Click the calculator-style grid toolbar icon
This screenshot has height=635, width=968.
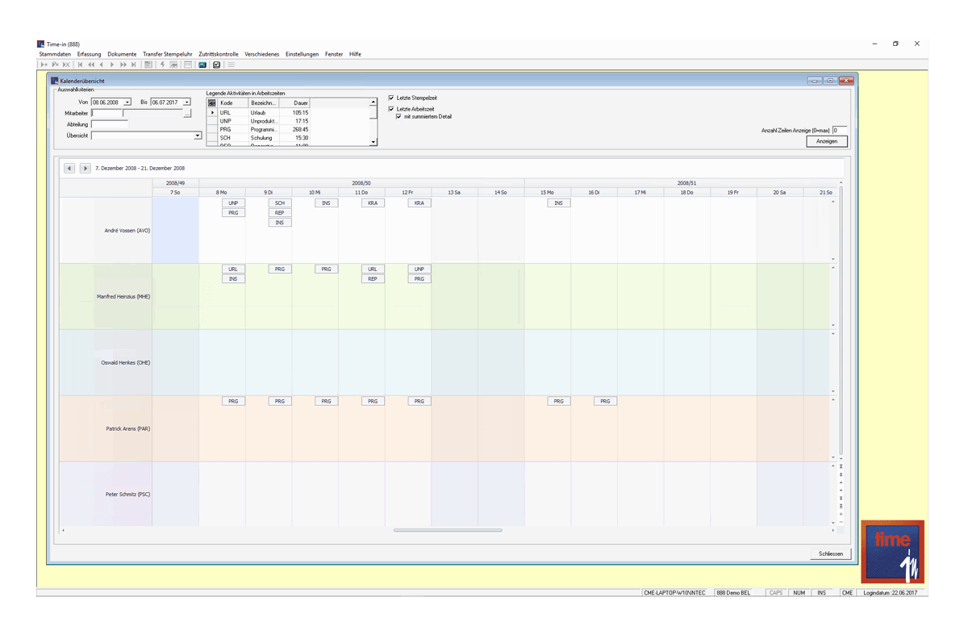click(148, 65)
